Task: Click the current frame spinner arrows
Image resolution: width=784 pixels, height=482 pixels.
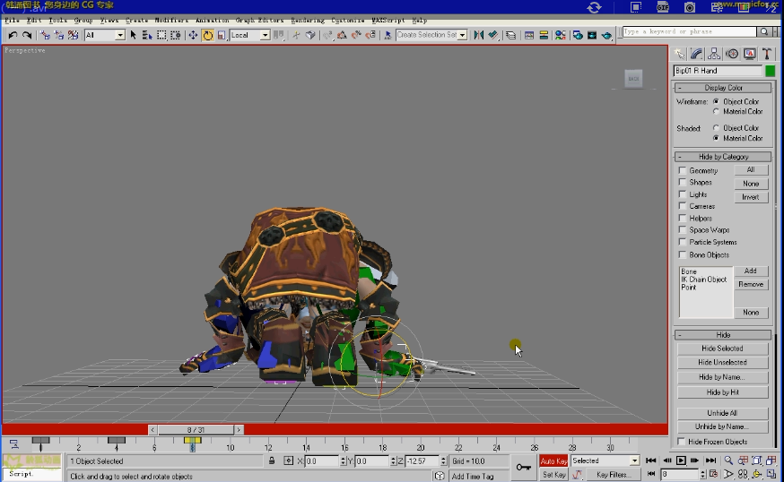Action: click(702, 474)
